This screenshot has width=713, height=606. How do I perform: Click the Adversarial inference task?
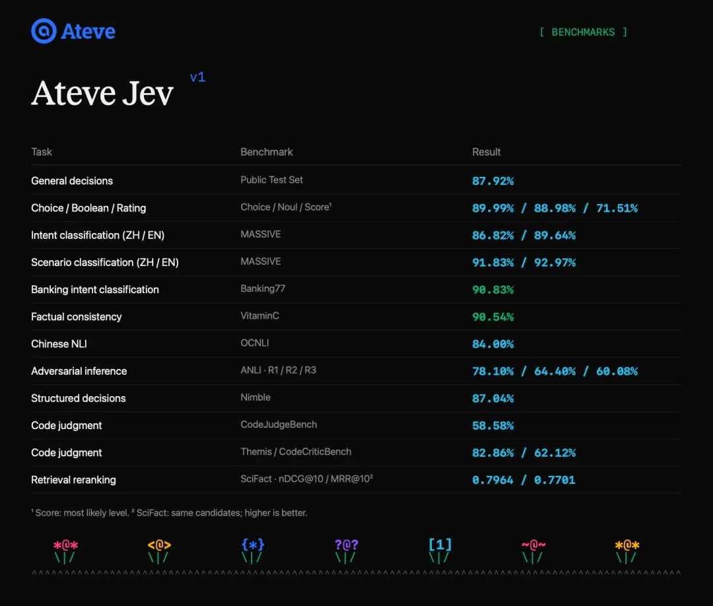point(79,371)
